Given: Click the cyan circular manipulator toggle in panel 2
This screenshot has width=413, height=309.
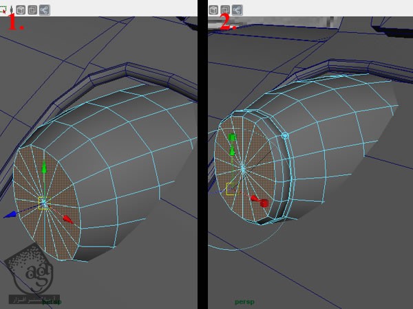Looking at the screenshot, I should (x=285, y=137).
